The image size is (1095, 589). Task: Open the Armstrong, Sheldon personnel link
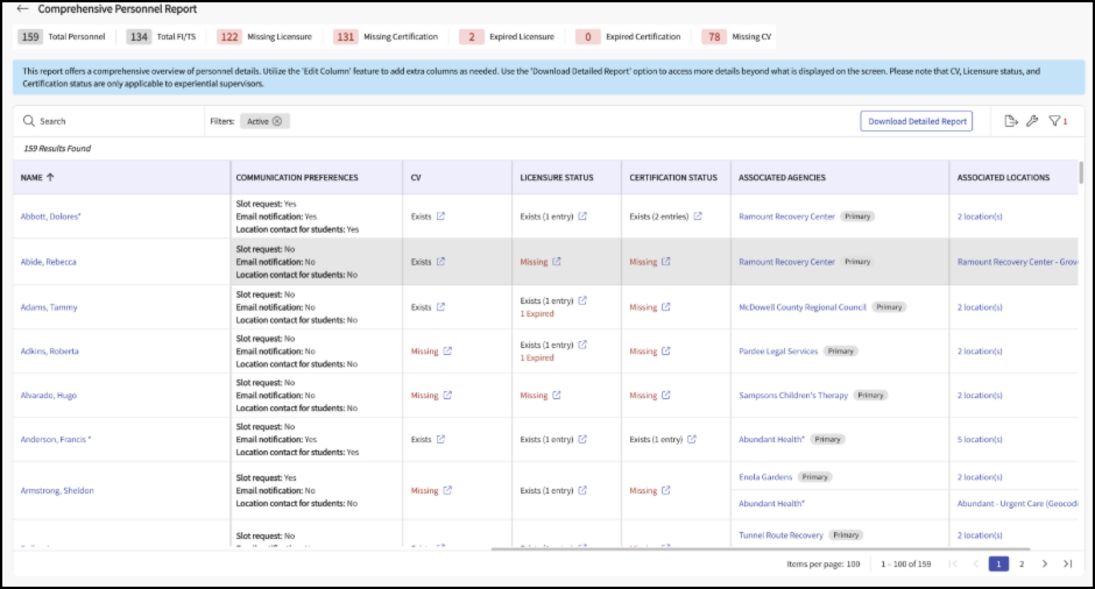point(57,490)
